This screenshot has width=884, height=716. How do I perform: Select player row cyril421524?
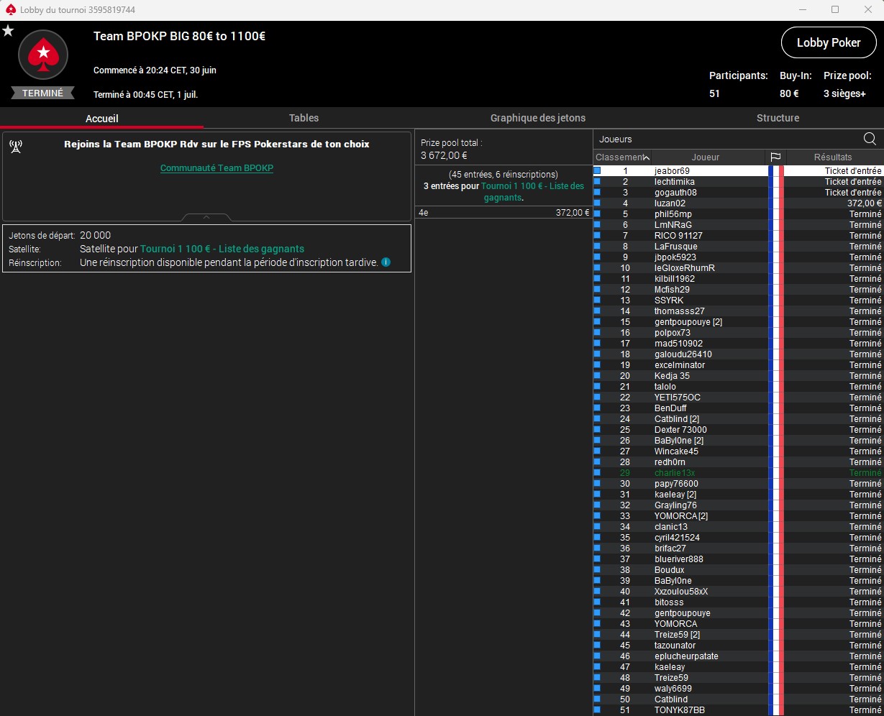(738, 537)
